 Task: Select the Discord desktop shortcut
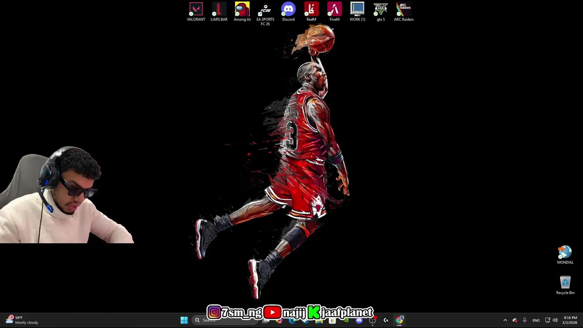pyautogui.click(x=288, y=12)
